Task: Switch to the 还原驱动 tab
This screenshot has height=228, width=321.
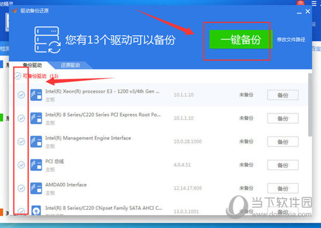Action: [x=70, y=65]
